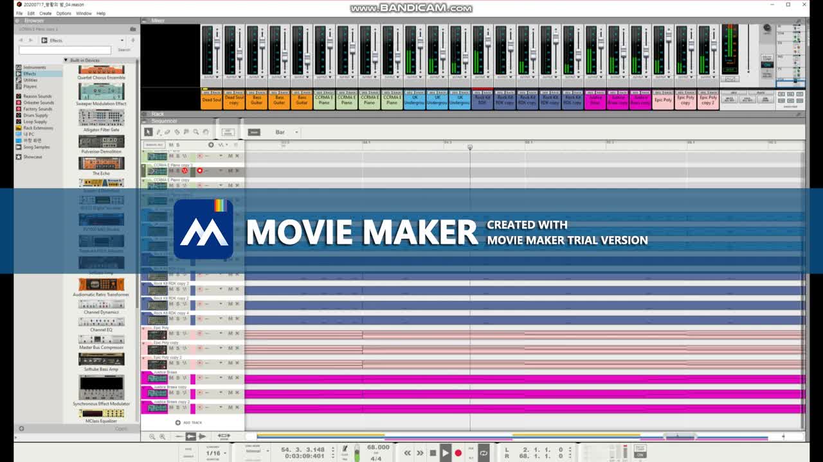Click the folder icon in browser header

click(x=133, y=29)
